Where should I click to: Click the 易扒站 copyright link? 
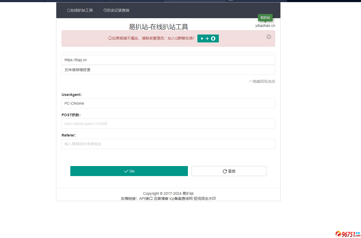click(188, 193)
